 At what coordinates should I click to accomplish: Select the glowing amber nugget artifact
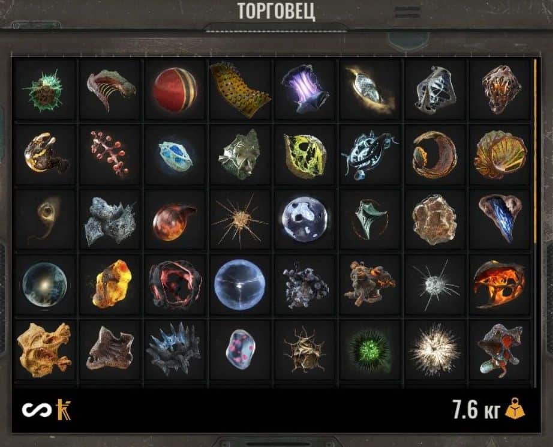pyautogui.click(x=112, y=284)
